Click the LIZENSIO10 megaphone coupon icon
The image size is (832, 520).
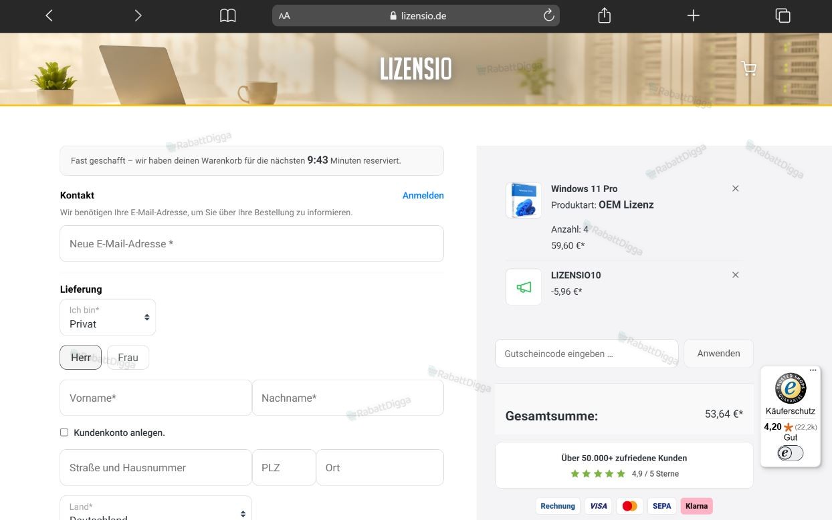tap(524, 287)
